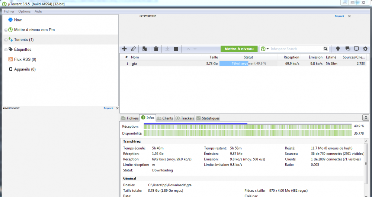Open the search provider dropdown arrow

(267, 49)
